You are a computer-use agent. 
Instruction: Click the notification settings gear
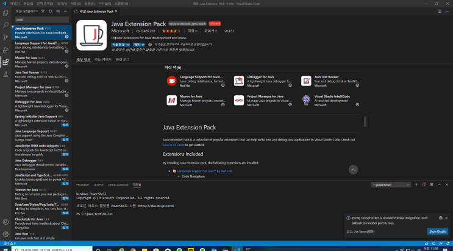coord(441,217)
